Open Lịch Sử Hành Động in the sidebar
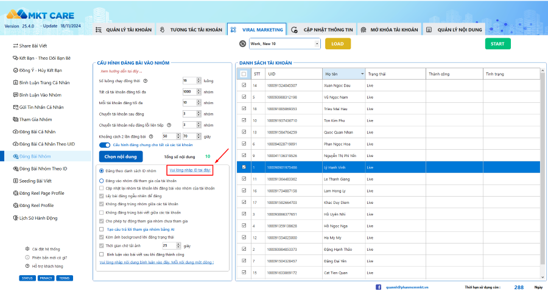Image resolution: width=548 pixels, height=291 pixels. pos(38,217)
